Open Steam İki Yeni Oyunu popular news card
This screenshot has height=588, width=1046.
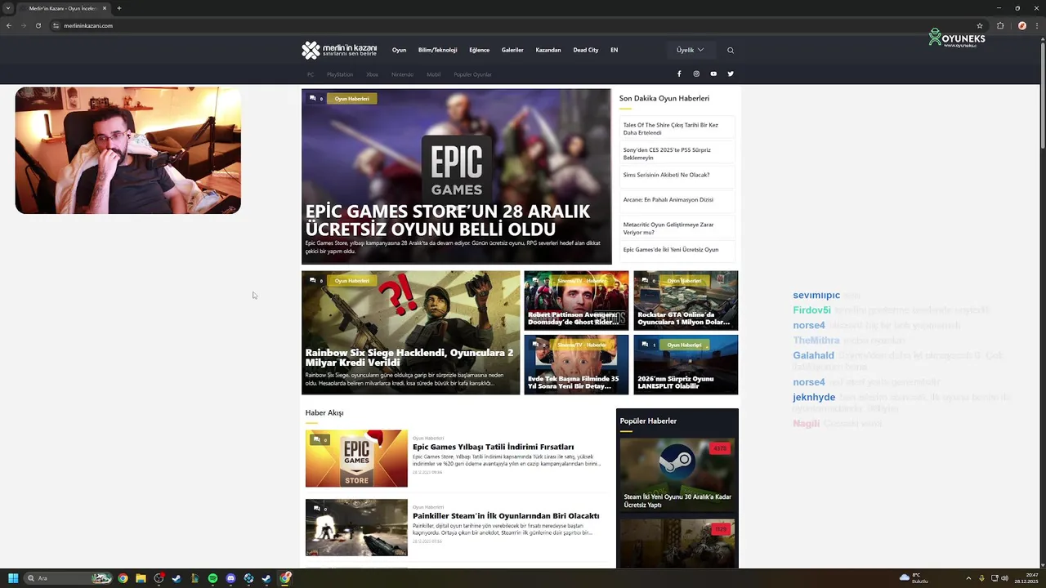[677, 475]
